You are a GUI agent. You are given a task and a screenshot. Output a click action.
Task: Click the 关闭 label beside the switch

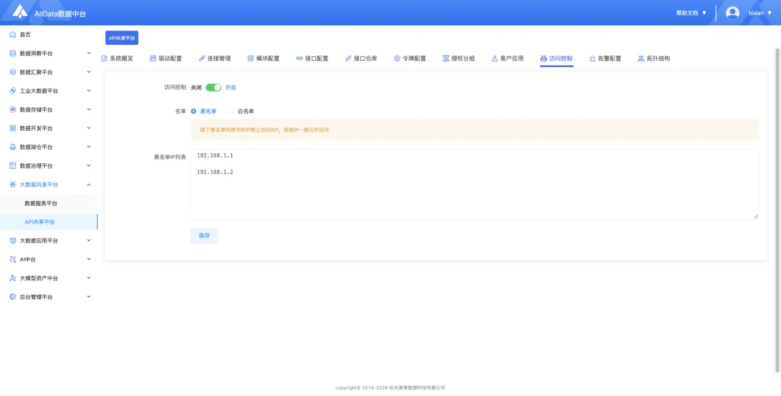coord(196,87)
